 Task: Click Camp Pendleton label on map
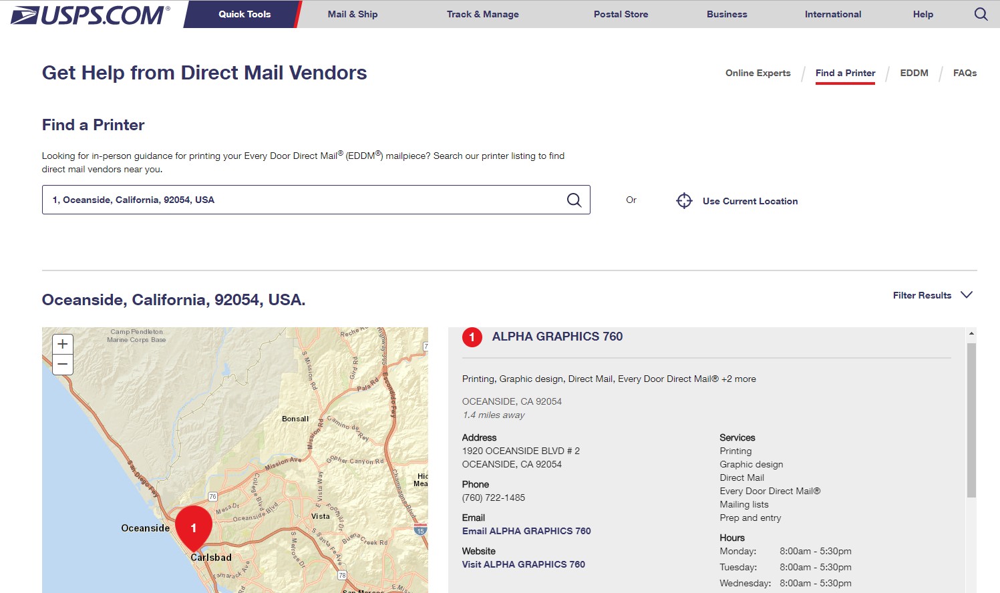click(x=136, y=336)
